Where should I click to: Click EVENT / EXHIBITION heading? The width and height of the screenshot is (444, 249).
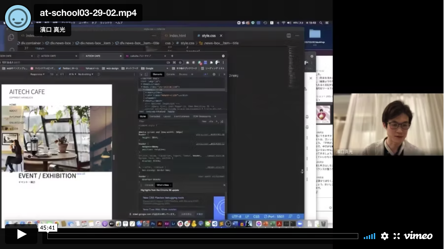point(47,176)
